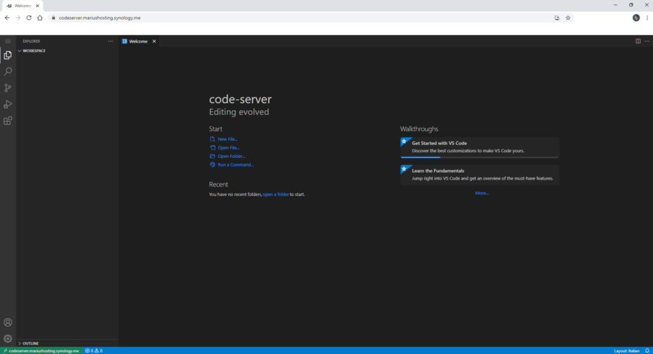This screenshot has height=354, width=653.
Task: Select the Welcome editor tab
Action: tap(138, 41)
